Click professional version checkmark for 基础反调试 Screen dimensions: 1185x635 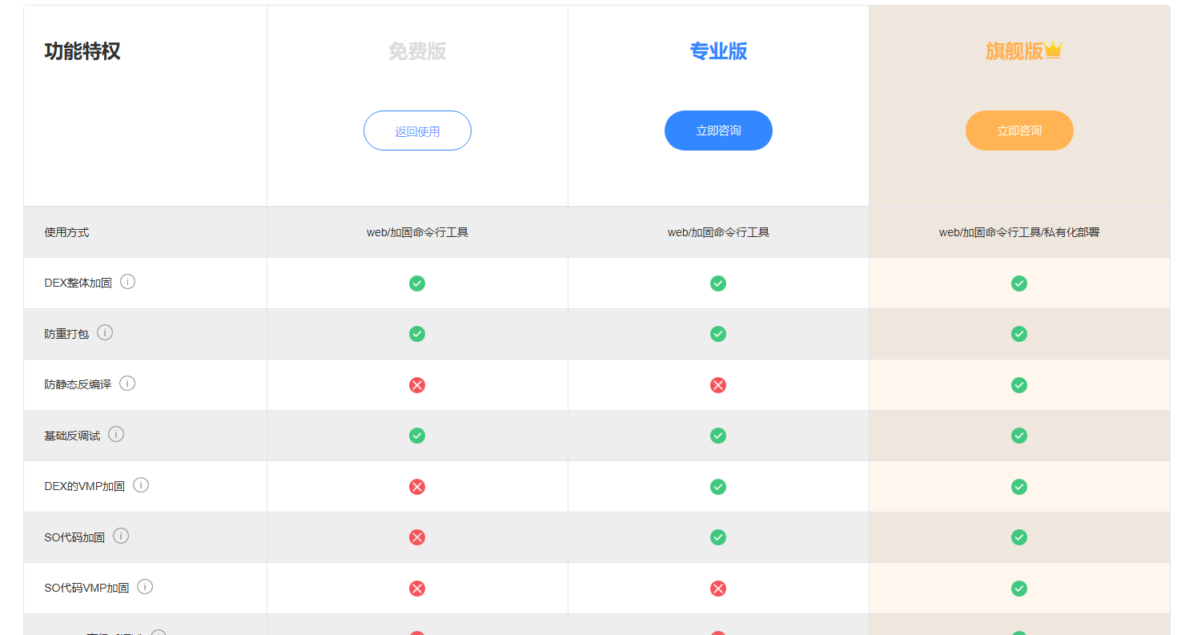[718, 436]
